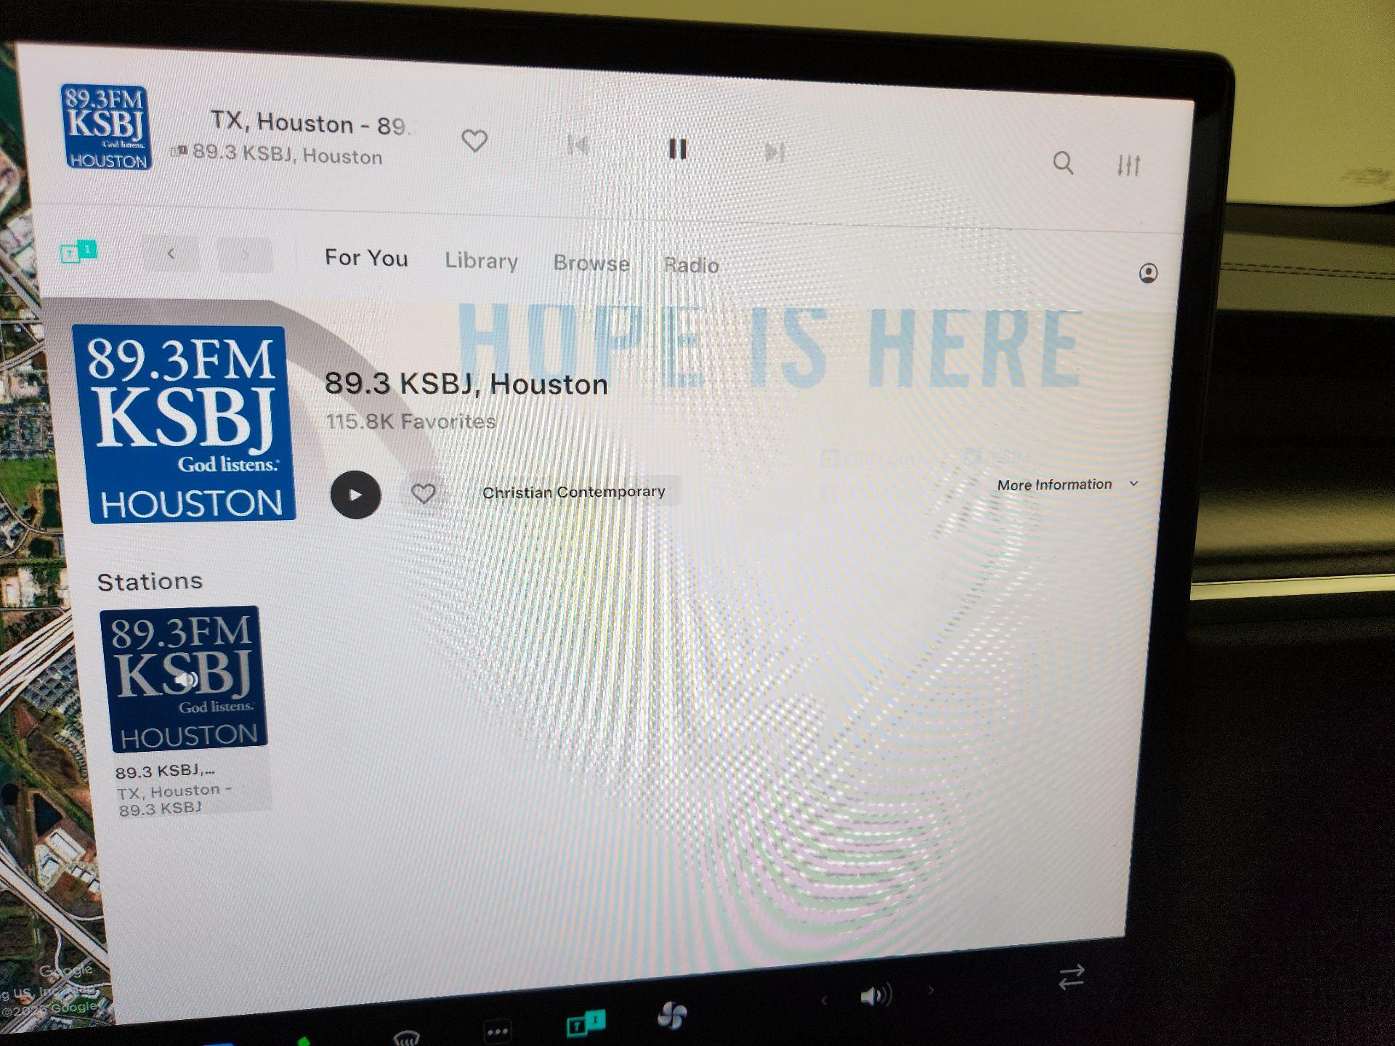Click the "TX, Houston - 89.3 KSBJ" tile caption
Image resolution: width=1395 pixels, height=1046 pixels.
[x=175, y=800]
